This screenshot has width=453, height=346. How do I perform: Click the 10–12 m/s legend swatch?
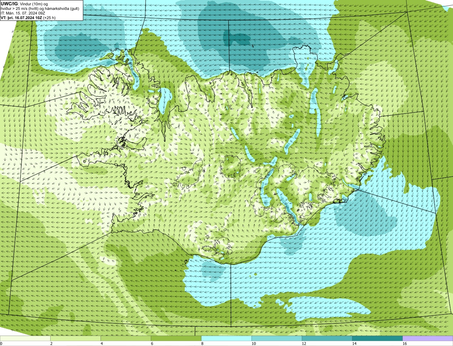click(x=277, y=339)
